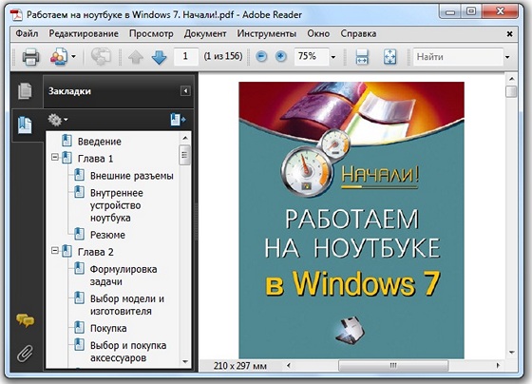The image size is (532, 384).
Task: Open the Просмотр menu
Action: click(151, 33)
